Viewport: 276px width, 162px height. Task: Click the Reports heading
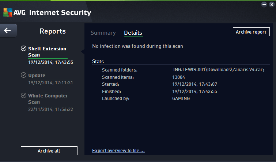53,31
